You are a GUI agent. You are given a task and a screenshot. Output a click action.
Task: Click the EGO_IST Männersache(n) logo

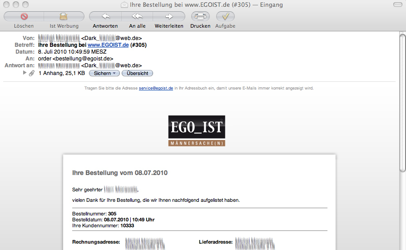tap(197, 131)
